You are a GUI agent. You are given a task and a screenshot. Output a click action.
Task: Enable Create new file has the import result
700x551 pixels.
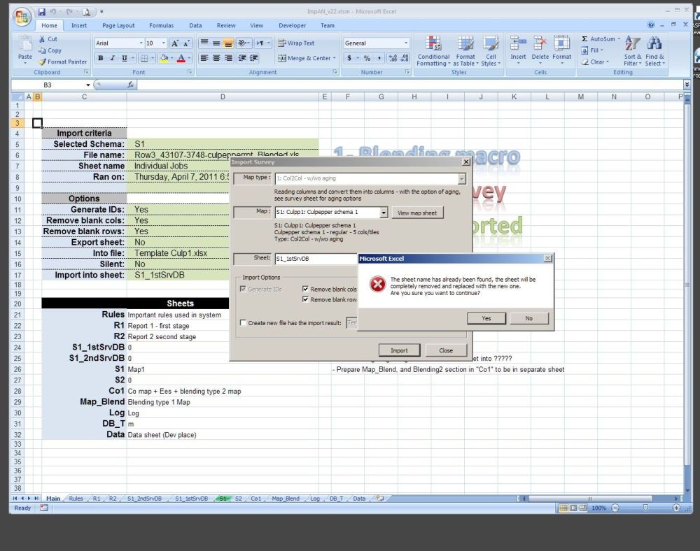click(x=243, y=323)
